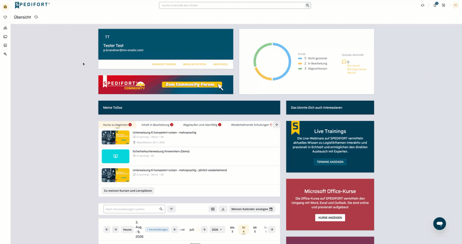Select Mi 5 in weekday strip
462x244 pixels.
click(255, 230)
